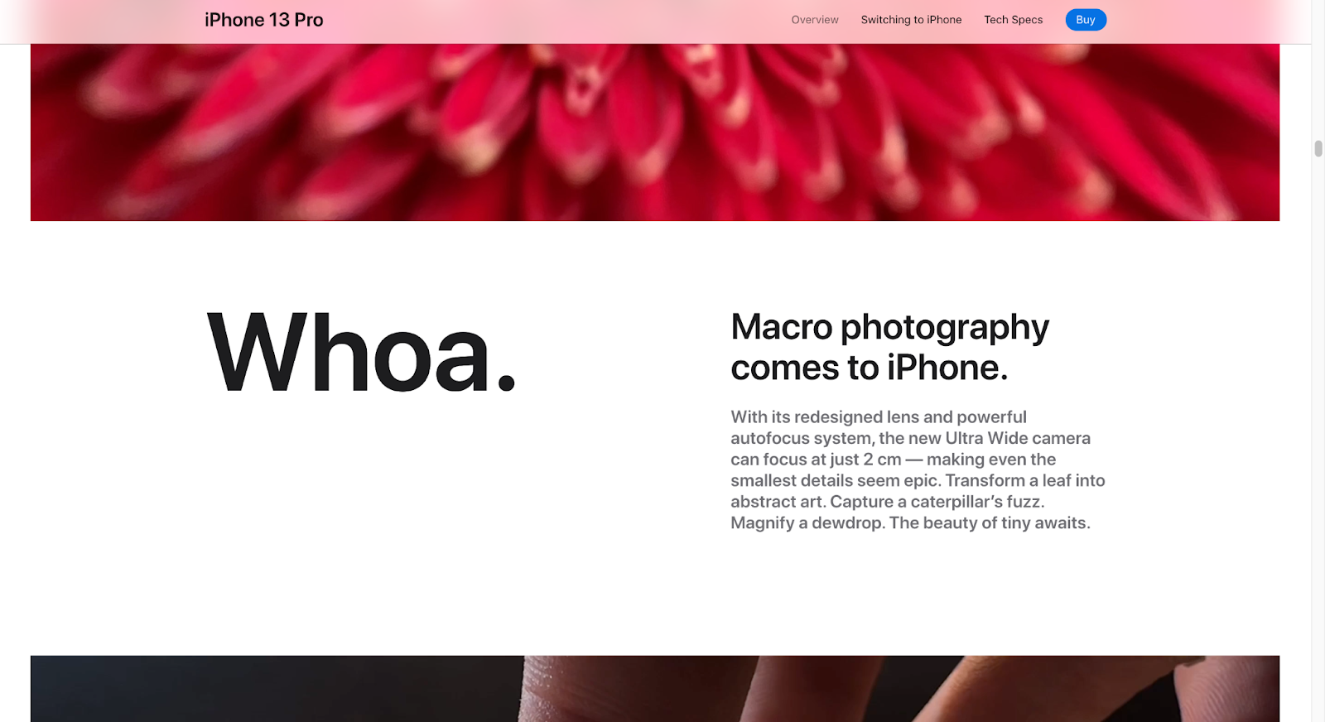This screenshot has width=1325, height=722.
Task: Click the iPhone 13 Pro title
Action: point(264,20)
